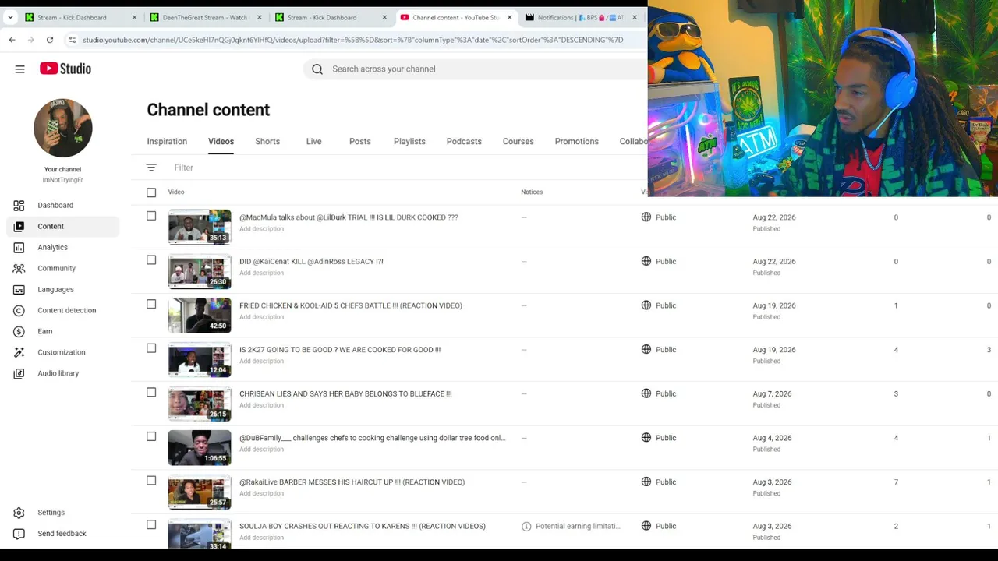Screen dimensions: 998x561
Task: Click the globe icon for KaiCenat video
Action: click(x=646, y=262)
